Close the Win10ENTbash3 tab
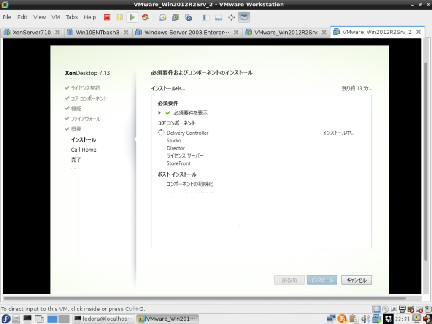The image size is (432, 324). pos(126,32)
